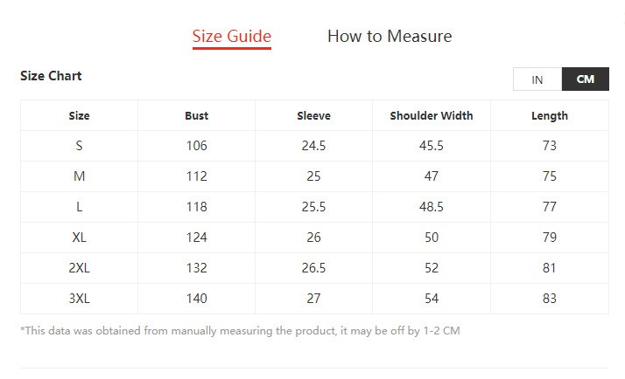Click the Bust column header
625x379 pixels.
point(196,115)
